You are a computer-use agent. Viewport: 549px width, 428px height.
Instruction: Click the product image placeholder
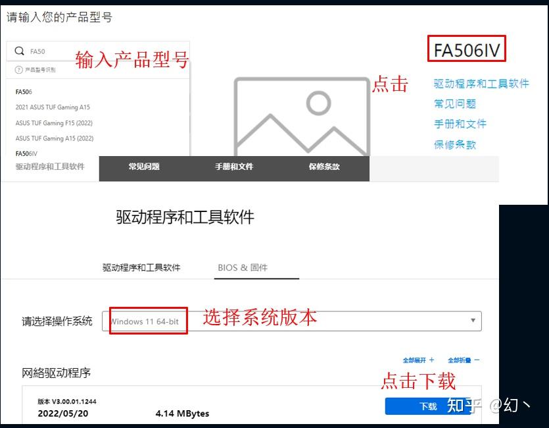click(x=302, y=117)
